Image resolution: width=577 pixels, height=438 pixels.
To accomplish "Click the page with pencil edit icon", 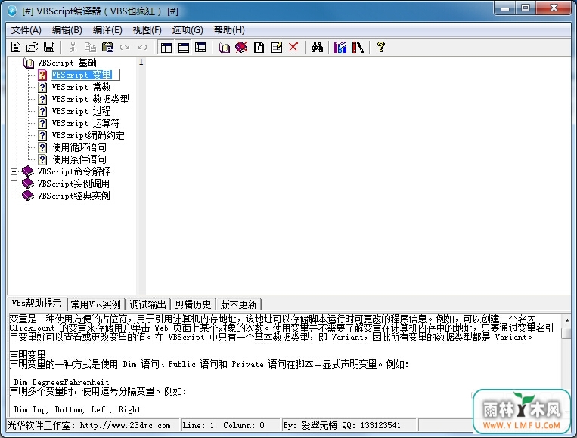I will [x=276, y=47].
